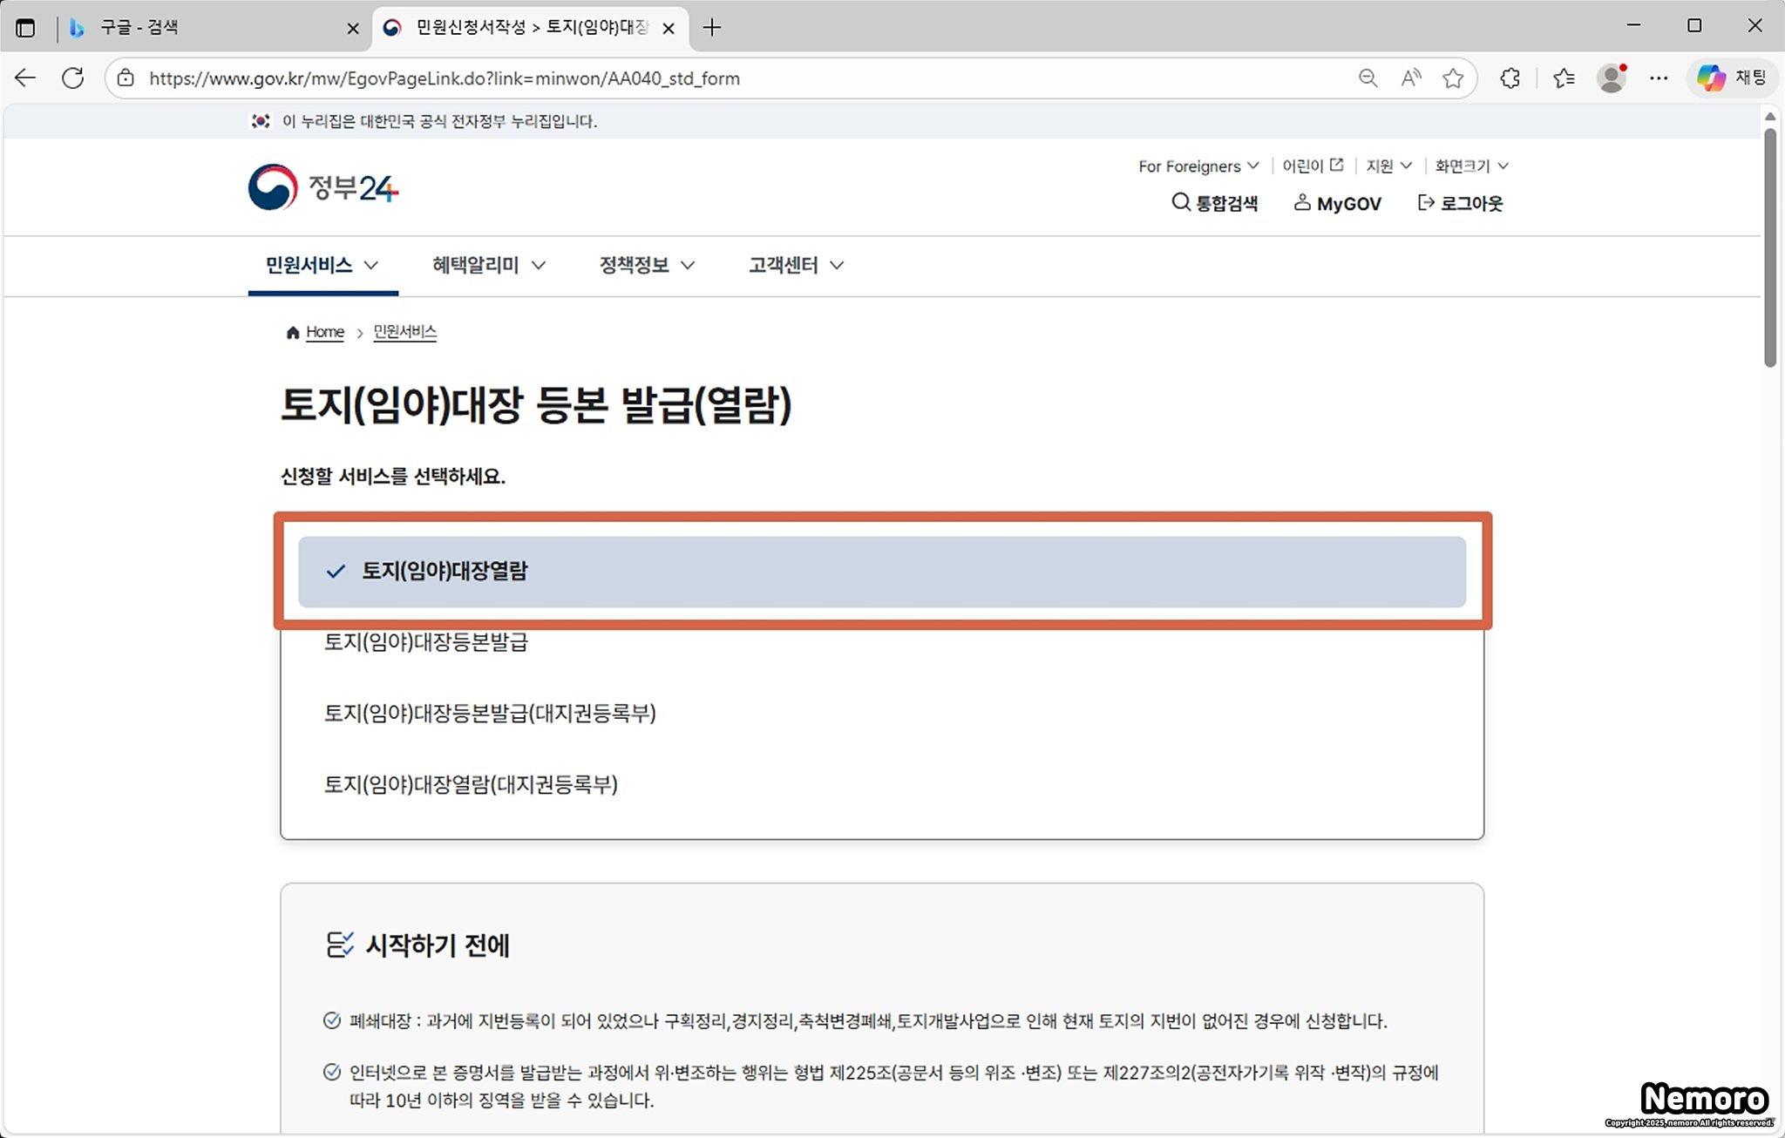Select 토지(임야)대장등본발급 option
Viewport: 1785px width, 1138px height.
426,642
